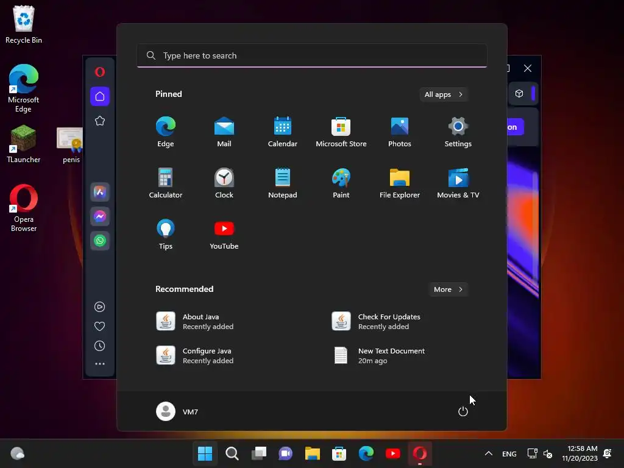Go to Opera sidebar home button
The width and height of the screenshot is (624, 468).
(x=100, y=96)
